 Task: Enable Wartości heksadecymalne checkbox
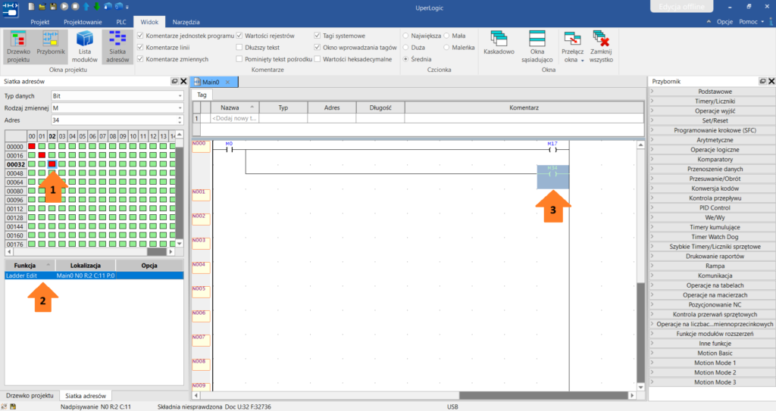(x=318, y=59)
